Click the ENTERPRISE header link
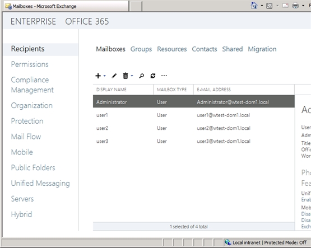Image resolution: width=311 pixels, height=248 pixels. 33,21
